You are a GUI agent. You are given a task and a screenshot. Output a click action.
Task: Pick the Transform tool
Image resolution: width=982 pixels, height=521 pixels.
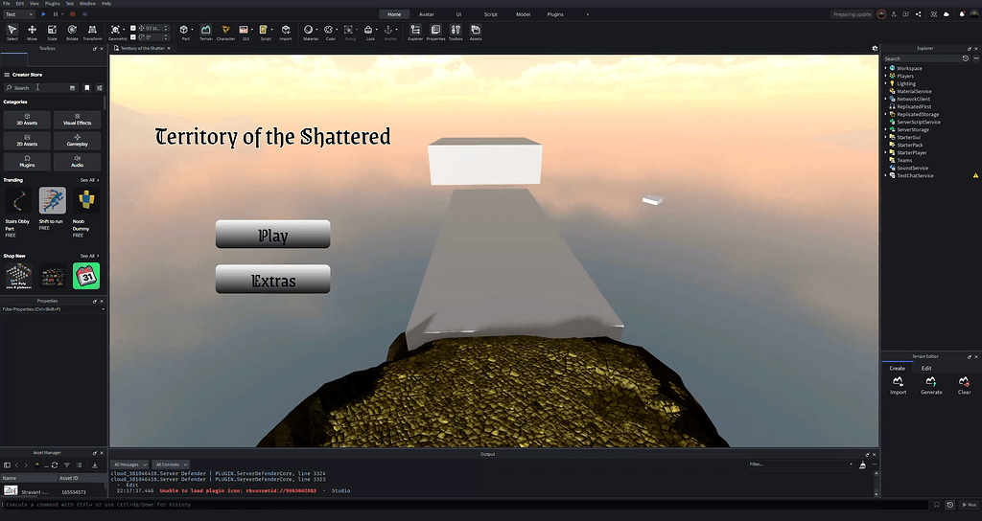pyautogui.click(x=92, y=33)
